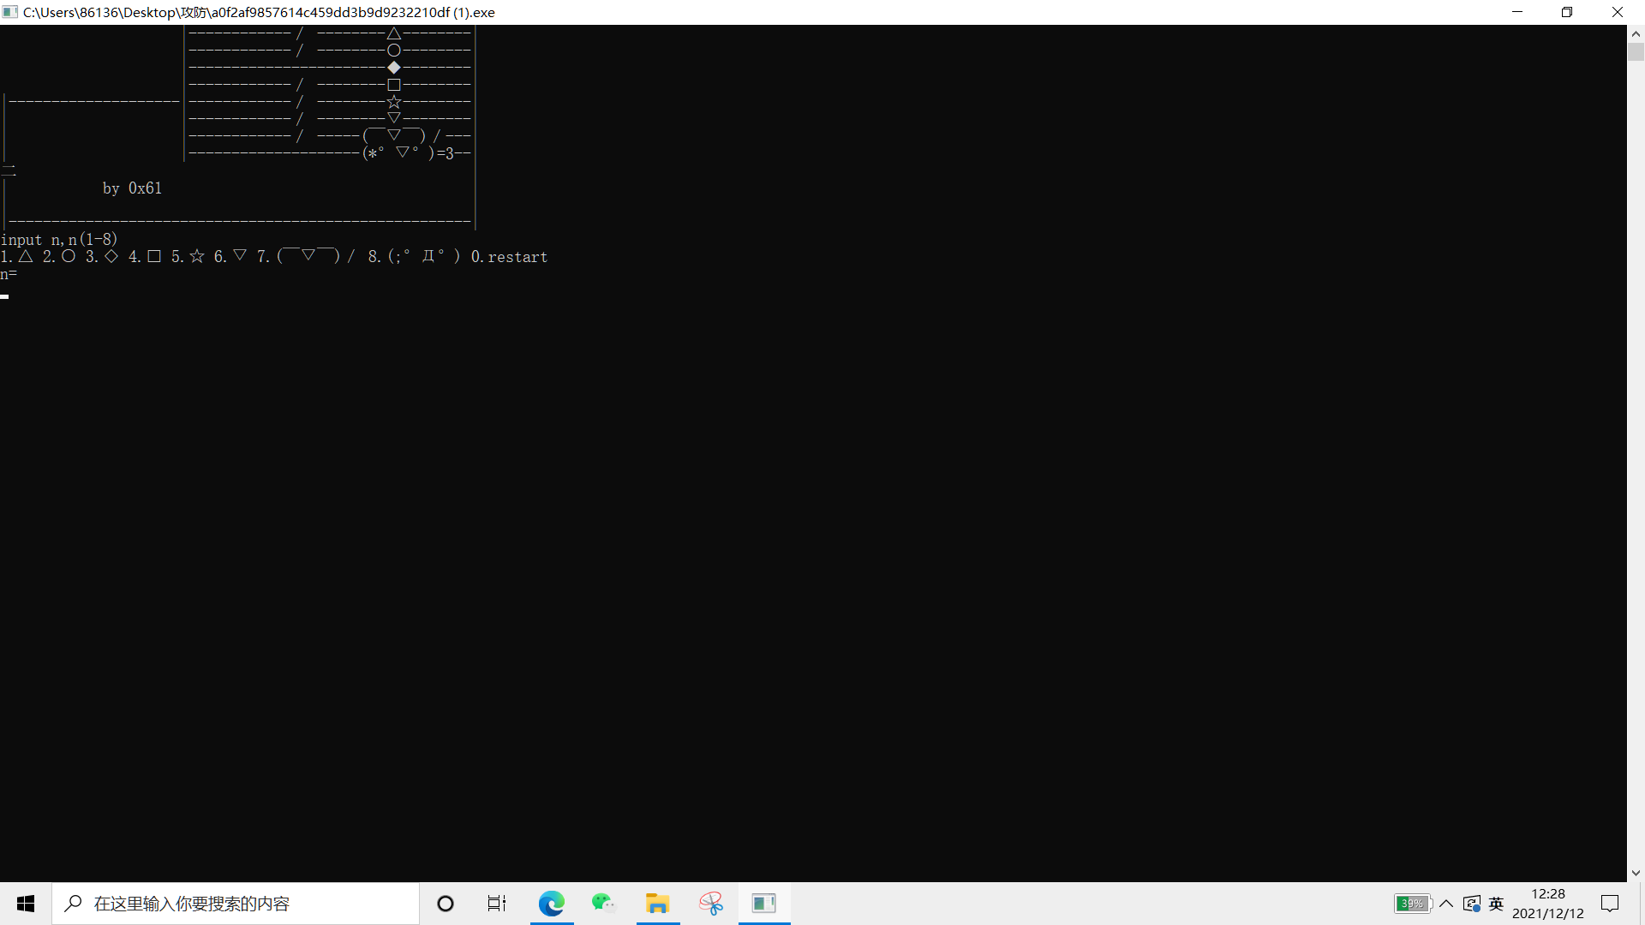Toggle the 英 input method indicator

point(1497,904)
